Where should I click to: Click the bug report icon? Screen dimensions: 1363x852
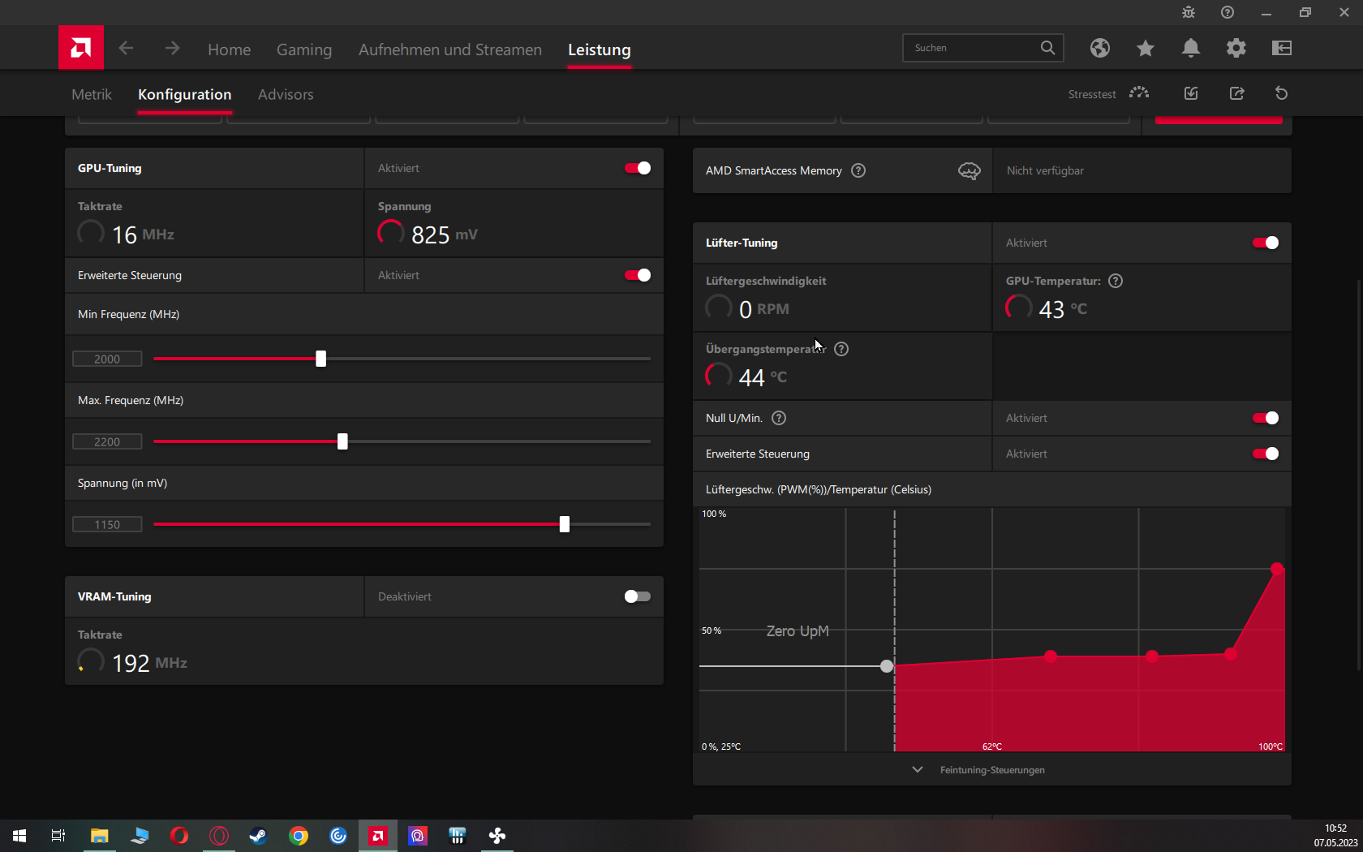tap(1188, 12)
